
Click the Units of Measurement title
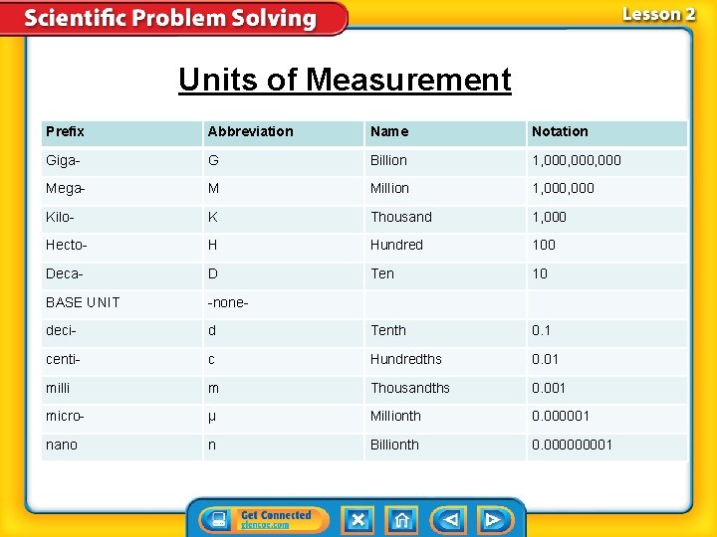pyautogui.click(x=345, y=80)
